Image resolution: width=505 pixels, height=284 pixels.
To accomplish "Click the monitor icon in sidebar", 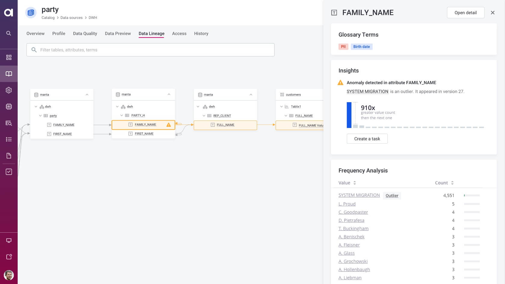I will coord(9,240).
